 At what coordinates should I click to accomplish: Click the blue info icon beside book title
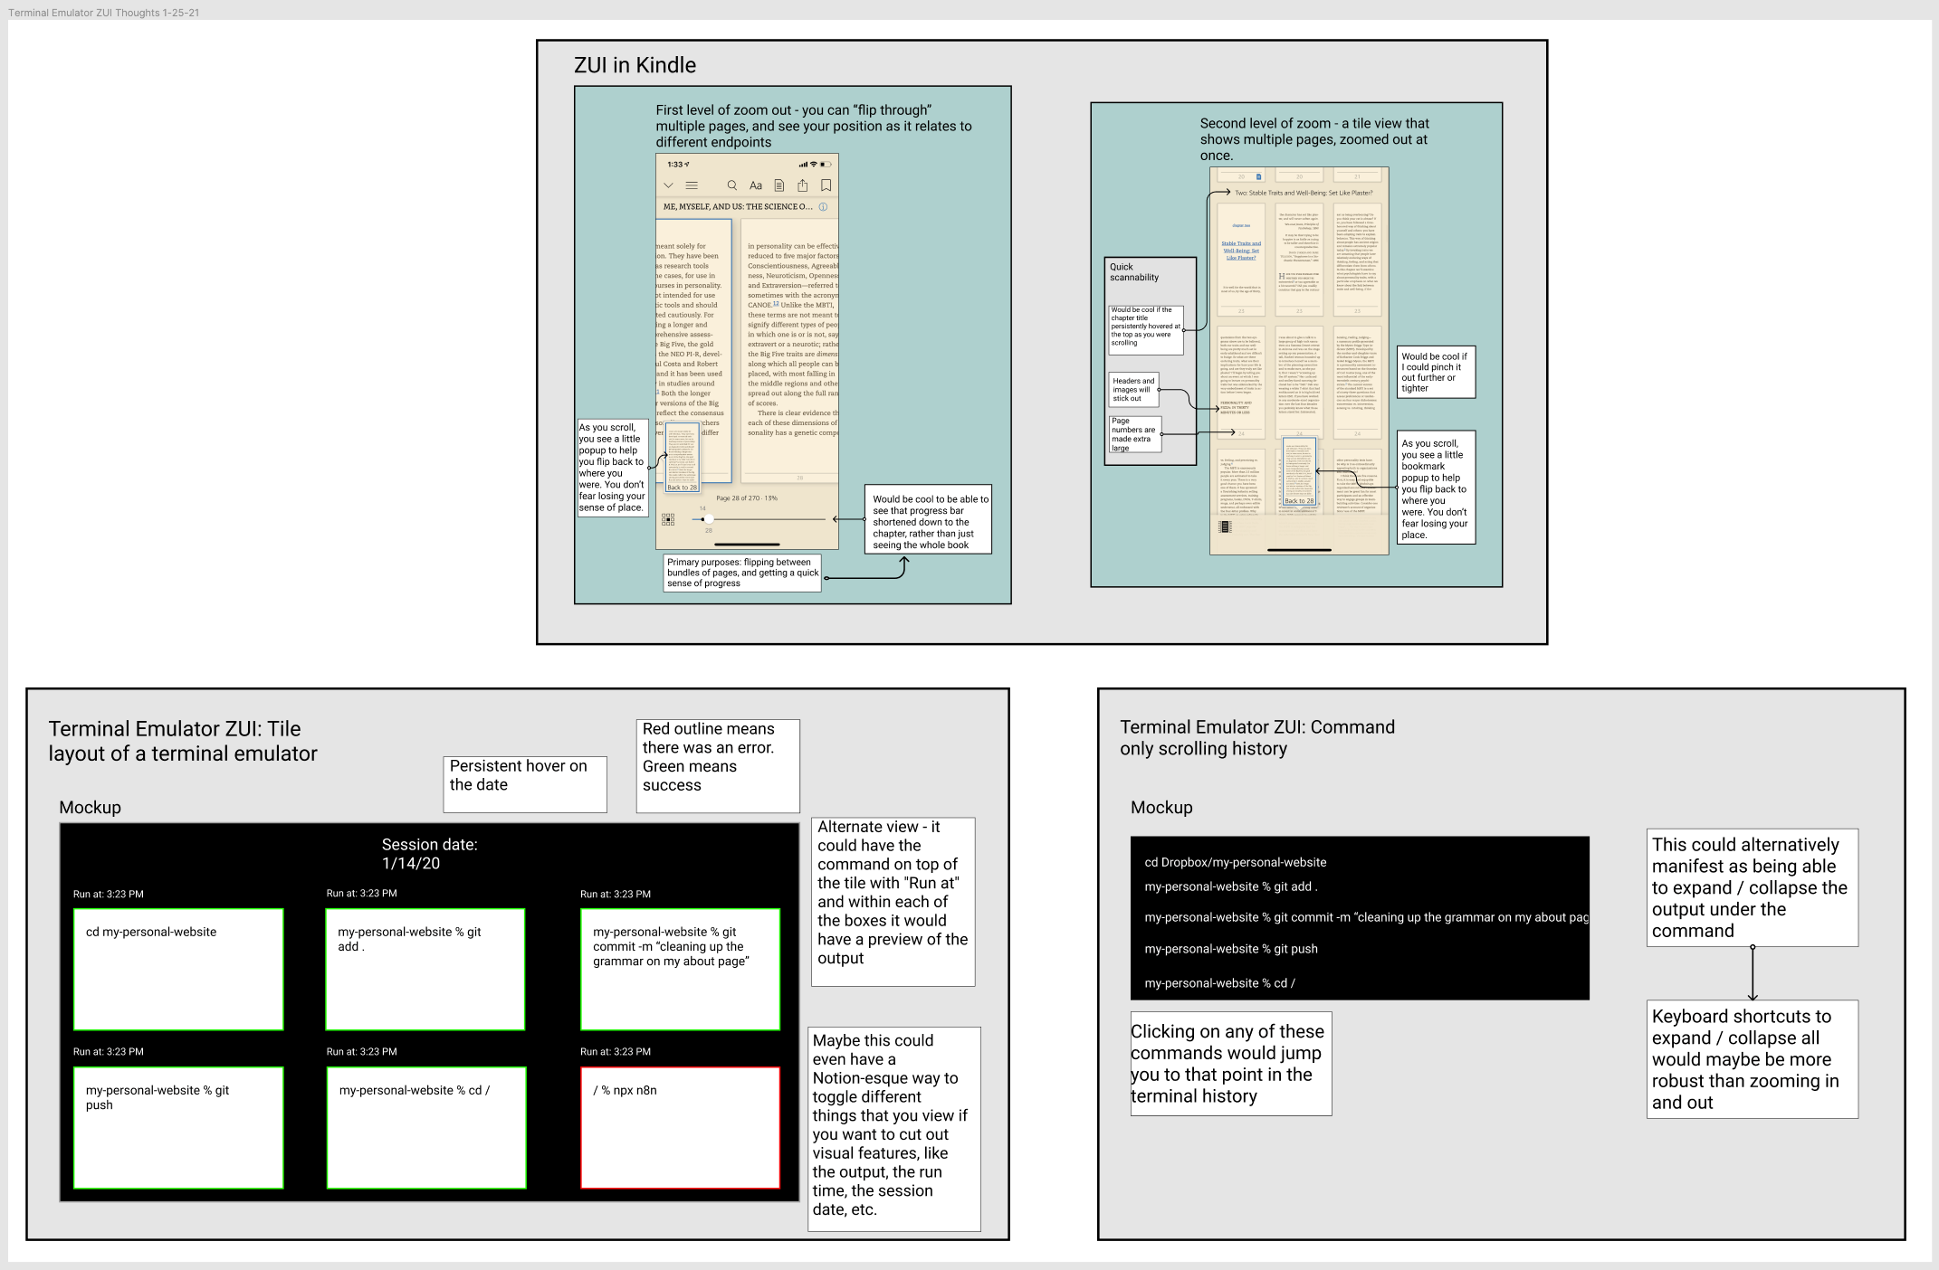click(823, 207)
